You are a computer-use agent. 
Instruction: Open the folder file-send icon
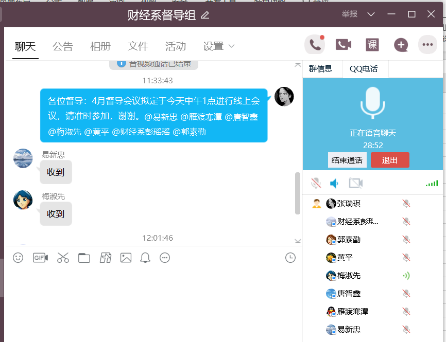click(x=84, y=258)
